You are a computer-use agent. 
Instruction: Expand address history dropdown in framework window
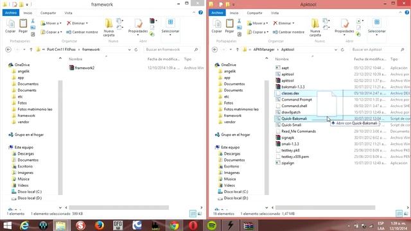pos(130,49)
